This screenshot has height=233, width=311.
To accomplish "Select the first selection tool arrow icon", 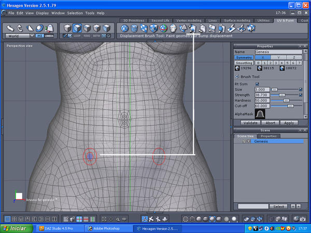I will [x=10, y=27].
